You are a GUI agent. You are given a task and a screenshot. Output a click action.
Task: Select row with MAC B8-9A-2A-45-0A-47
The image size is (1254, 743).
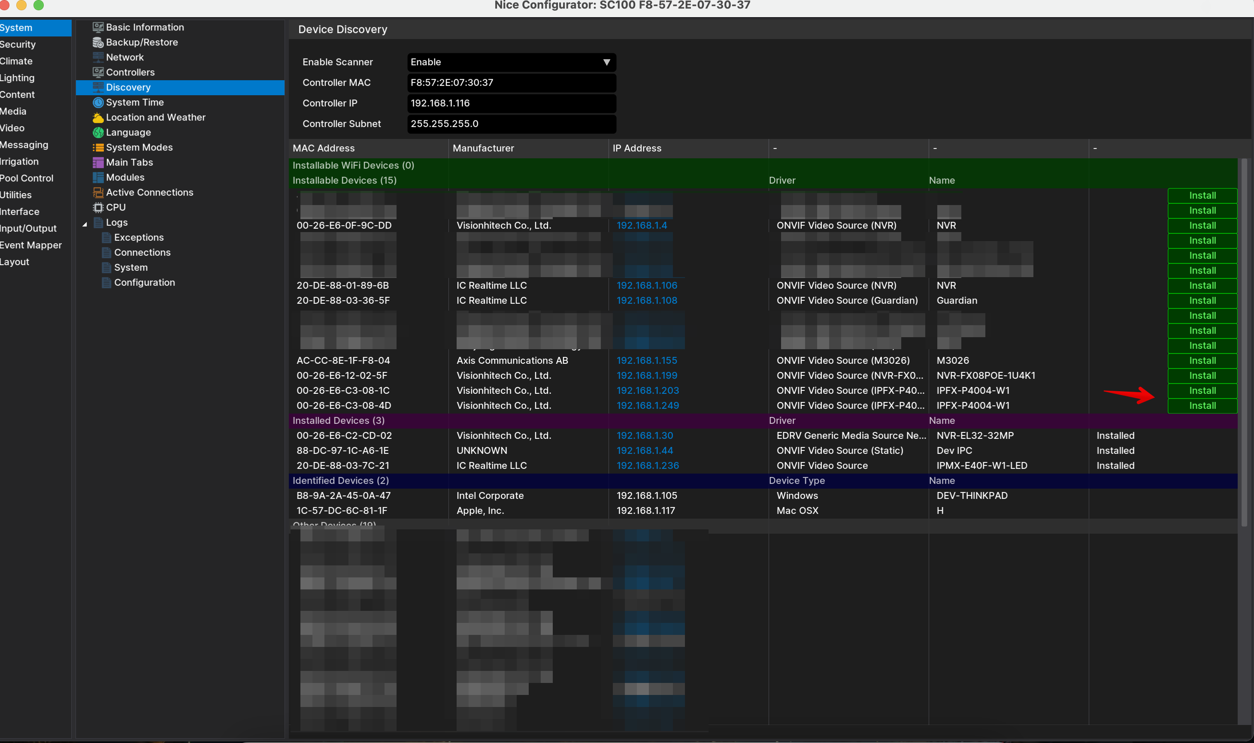[x=763, y=495]
